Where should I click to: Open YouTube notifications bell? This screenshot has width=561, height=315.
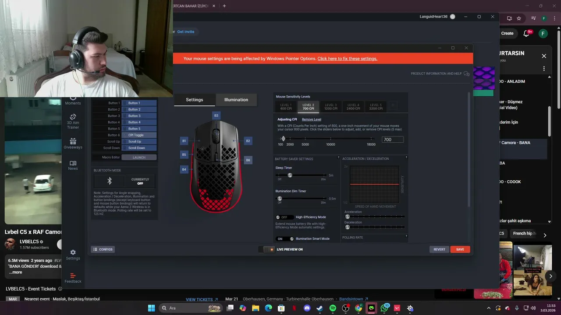point(527,33)
